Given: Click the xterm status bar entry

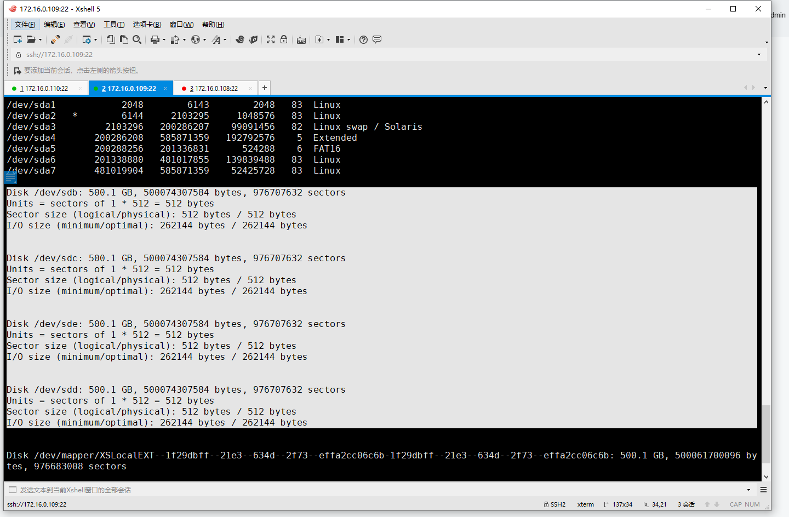Looking at the screenshot, I should pos(585,504).
